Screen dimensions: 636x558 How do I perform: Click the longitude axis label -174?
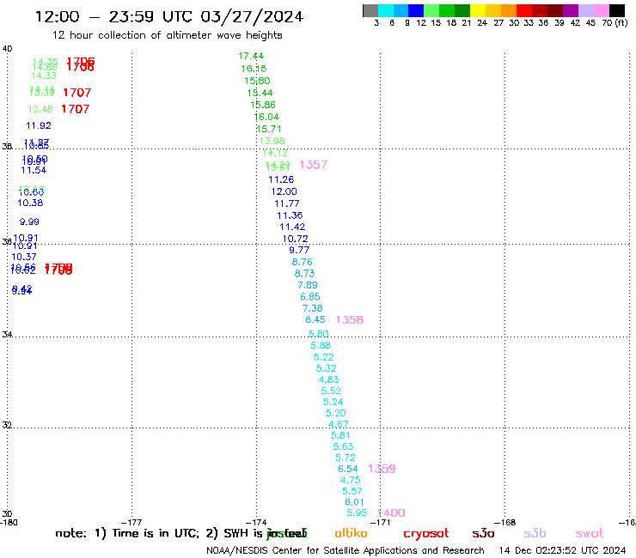[256, 522]
